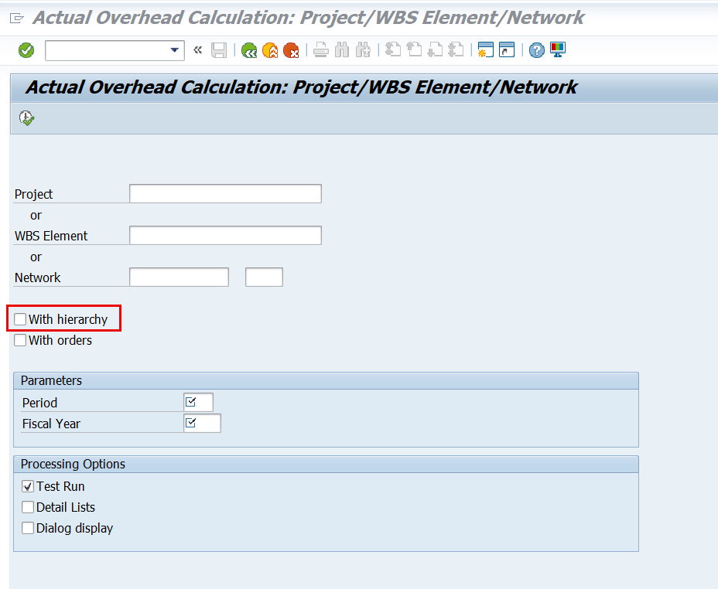Viewport: 718px width, 589px height.
Task: Click the Project input field
Action: [x=225, y=193]
